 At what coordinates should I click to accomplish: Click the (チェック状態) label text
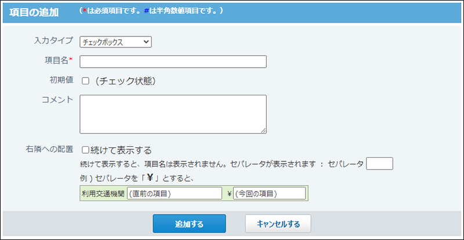point(125,81)
